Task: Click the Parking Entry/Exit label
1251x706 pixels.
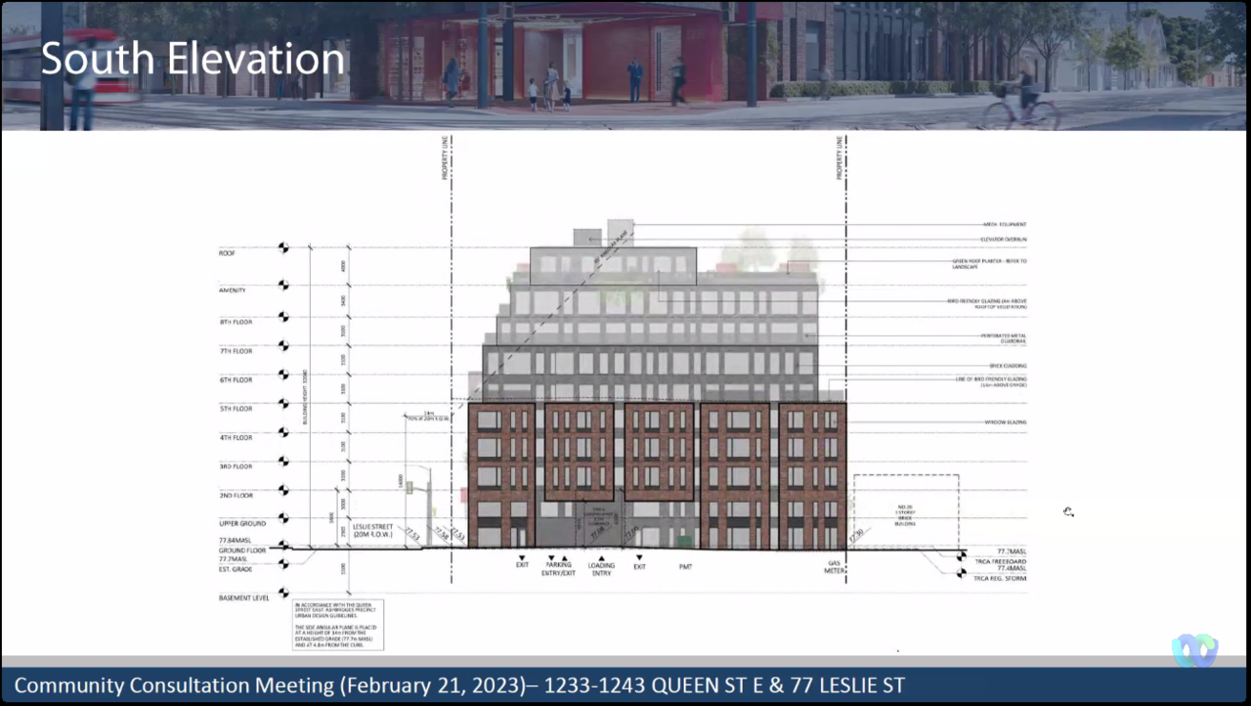Action: tap(559, 569)
